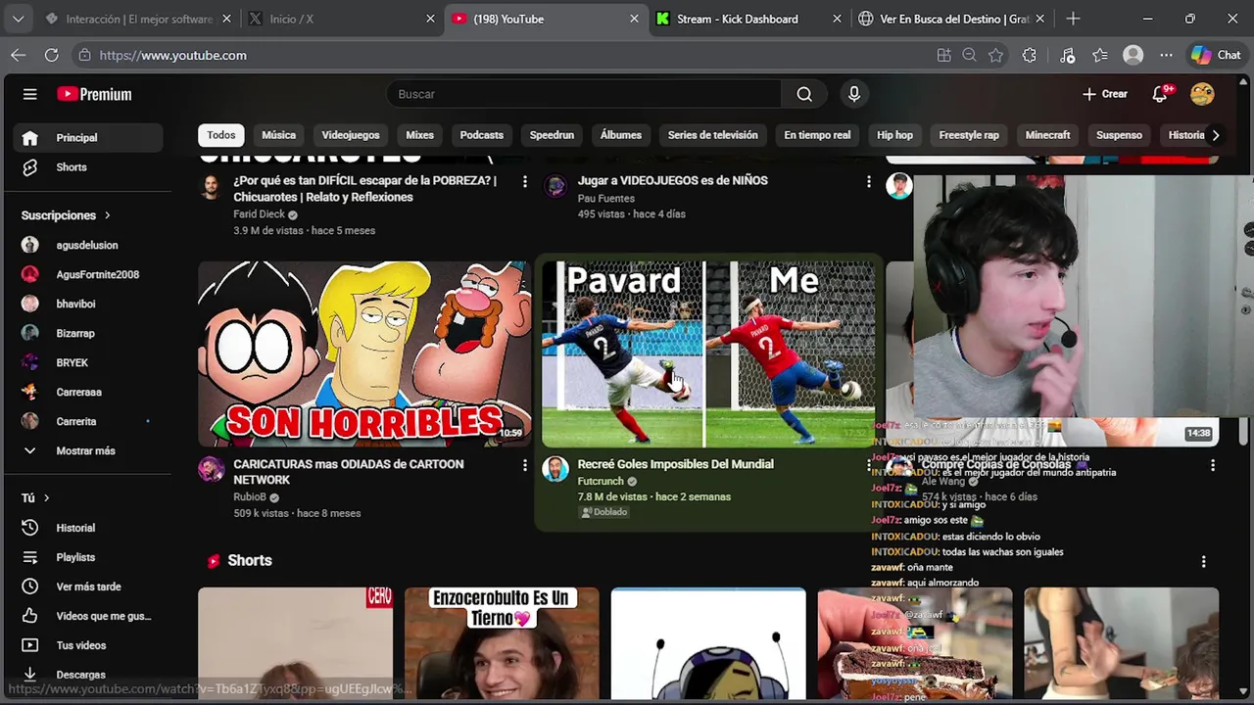
Task: Click the YouTube Premium logo
Action: 94,94
